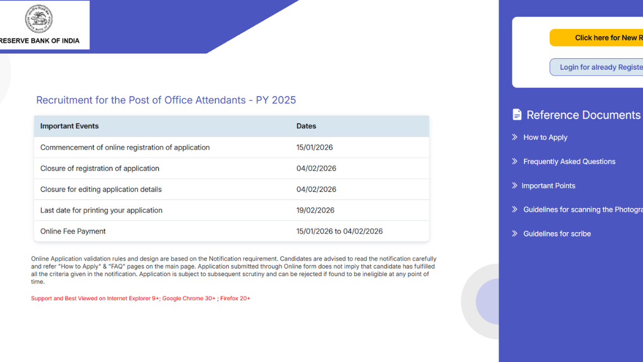Click the Reserve Bank of India emblem logo
The image size is (643, 362).
38,19
